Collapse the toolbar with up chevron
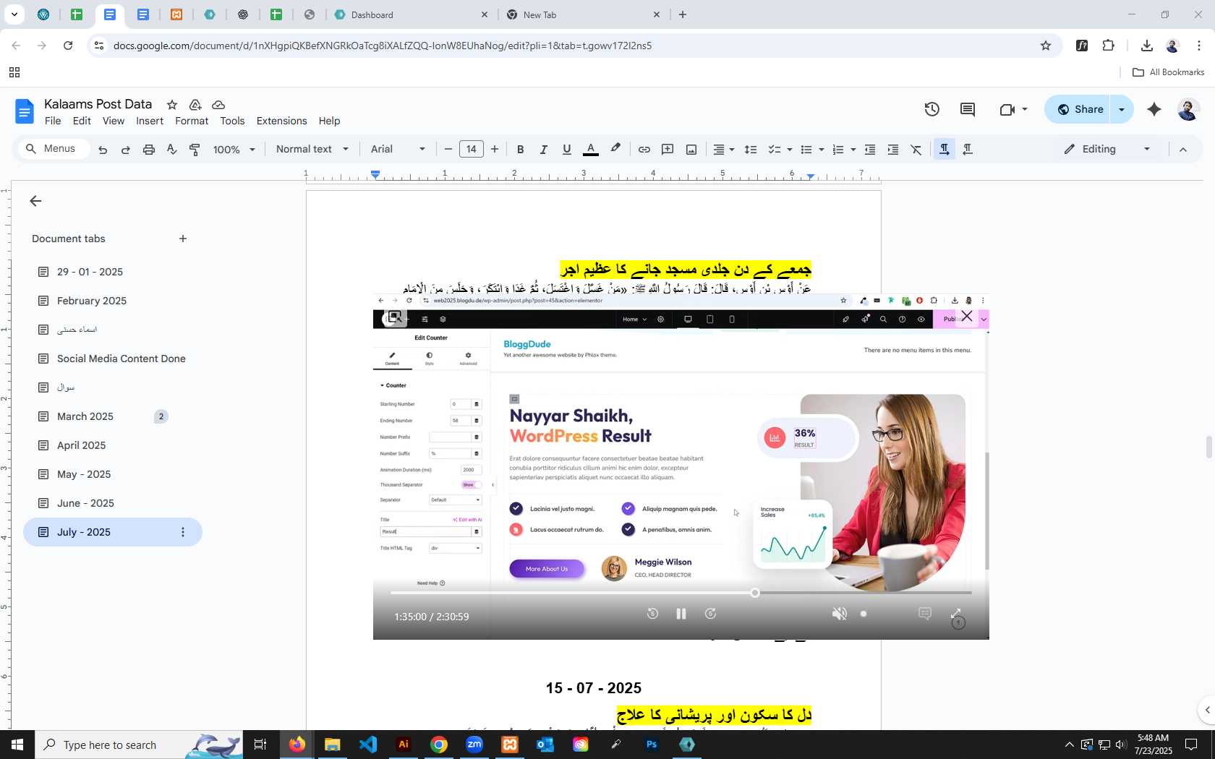Viewport: 1215px width, 759px height. (x=1183, y=150)
